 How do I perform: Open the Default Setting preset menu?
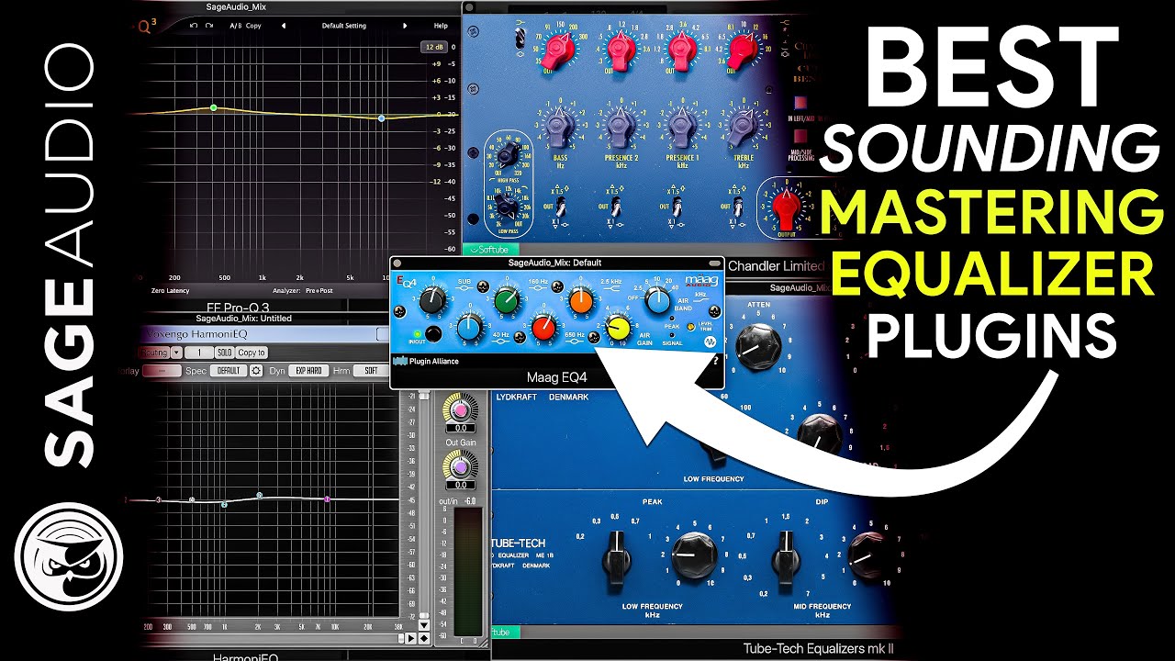click(x=344, y=26)
